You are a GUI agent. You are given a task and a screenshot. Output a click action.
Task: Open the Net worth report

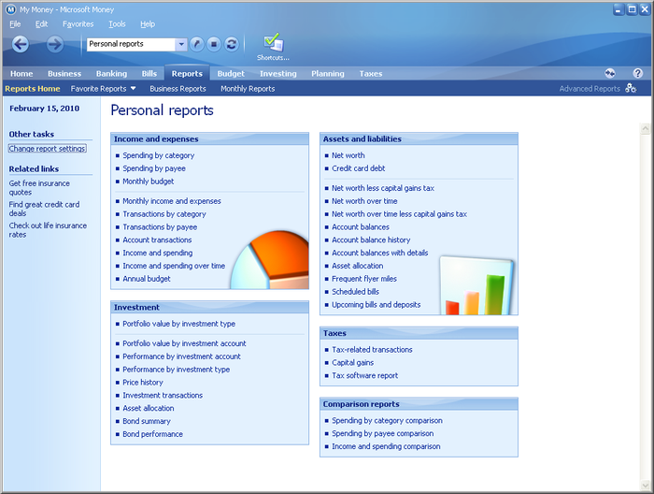(348, 155)
